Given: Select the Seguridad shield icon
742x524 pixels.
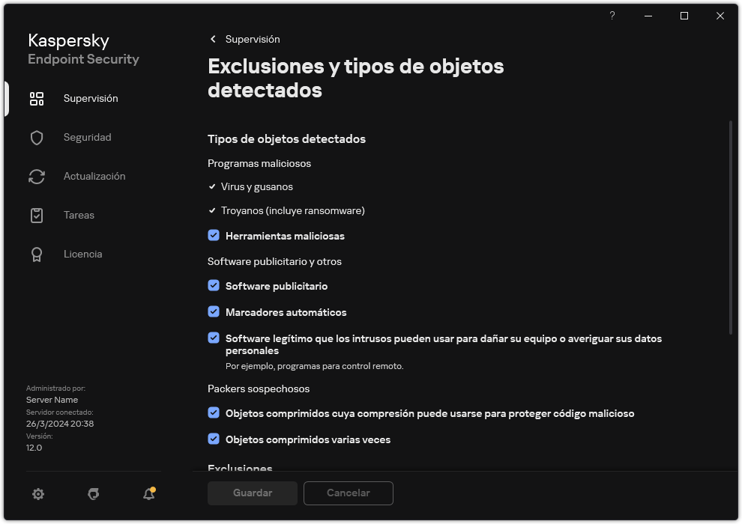Looking at the screenshot, I should click(37, 137).
